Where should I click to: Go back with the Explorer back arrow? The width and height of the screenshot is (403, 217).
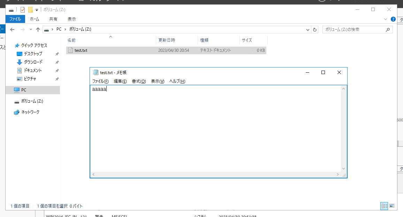[12, 30]
